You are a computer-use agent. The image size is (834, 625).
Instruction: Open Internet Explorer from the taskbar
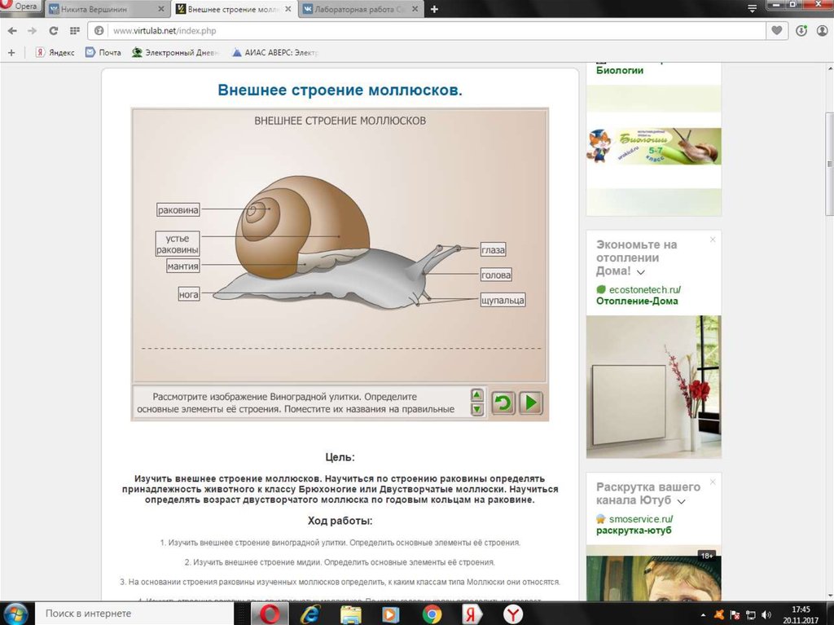tap(312, 614)
